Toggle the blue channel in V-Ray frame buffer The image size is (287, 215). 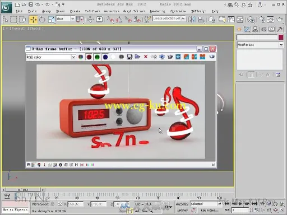click(x=105, y=57)
